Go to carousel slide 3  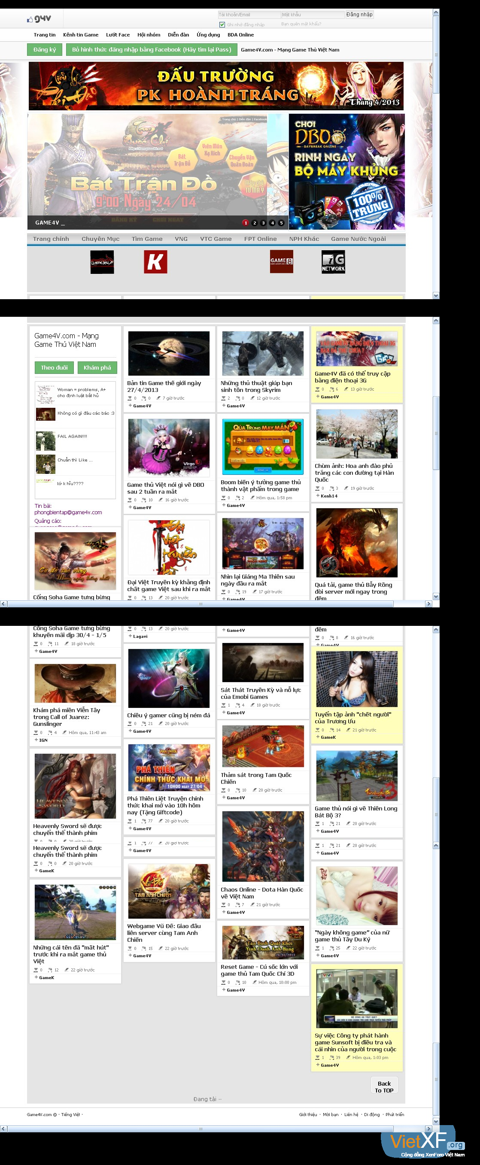tap(263, 222)
